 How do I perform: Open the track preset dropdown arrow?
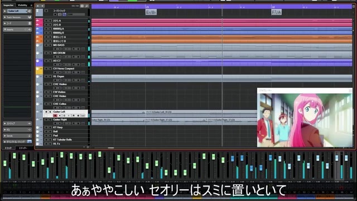[x=42, y=6]
